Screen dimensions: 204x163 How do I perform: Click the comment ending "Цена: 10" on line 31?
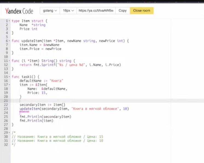click(x=57, y=141)
